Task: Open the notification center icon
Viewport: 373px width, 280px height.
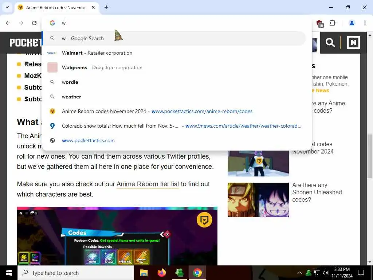Action: coord(361,273)
